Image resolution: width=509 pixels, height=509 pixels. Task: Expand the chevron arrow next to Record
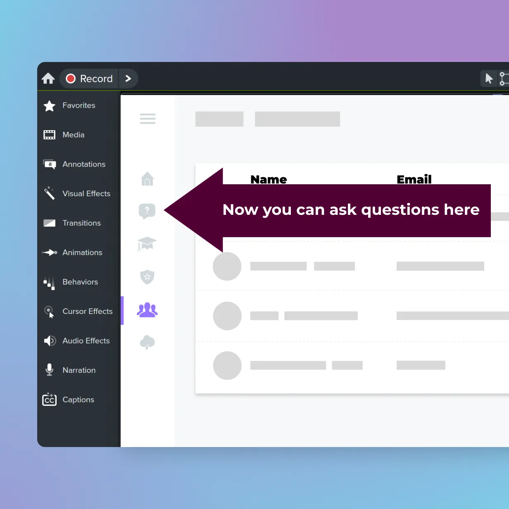(x=128, y=78)
